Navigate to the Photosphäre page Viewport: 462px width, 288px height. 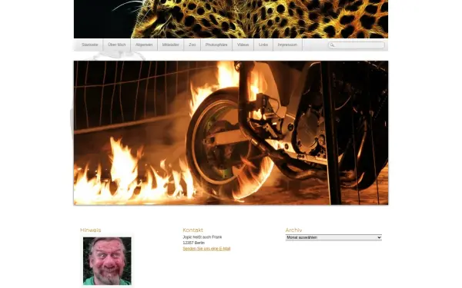point(216,45)
